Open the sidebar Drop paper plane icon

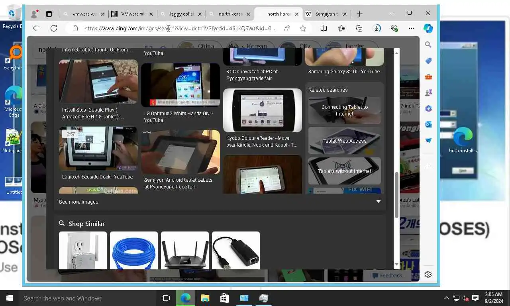coord(428,140)
